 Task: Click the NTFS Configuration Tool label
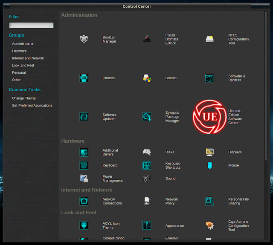coord(238,39)
